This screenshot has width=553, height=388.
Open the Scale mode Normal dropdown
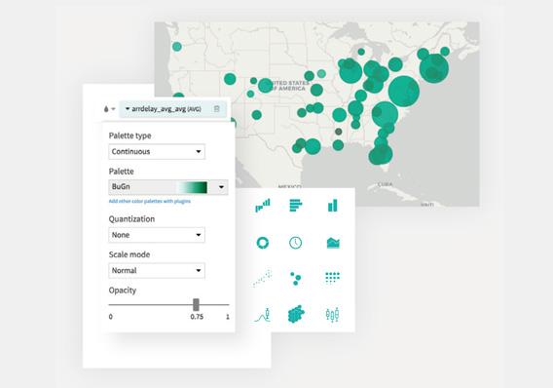click(x=157, y=270)
